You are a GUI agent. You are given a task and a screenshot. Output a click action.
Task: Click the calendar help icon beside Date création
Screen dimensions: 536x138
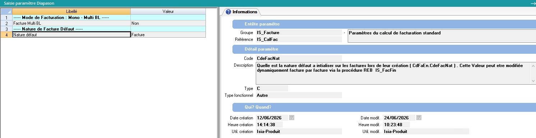click(x=292, y=118)
